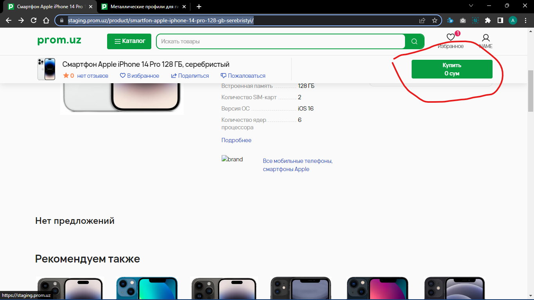Click the address bar URL

(161, 20)
